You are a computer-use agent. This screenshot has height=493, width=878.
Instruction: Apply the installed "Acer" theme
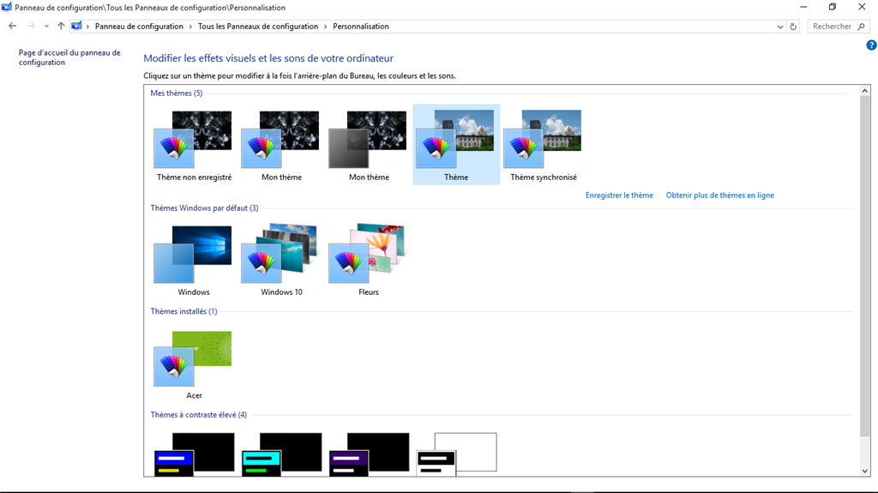point(194,364)
